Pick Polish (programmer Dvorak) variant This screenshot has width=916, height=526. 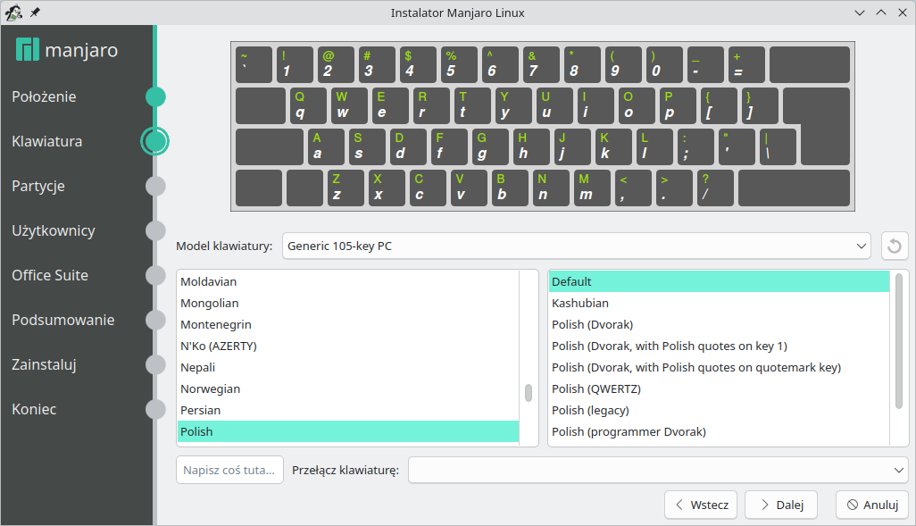[629, 432]
